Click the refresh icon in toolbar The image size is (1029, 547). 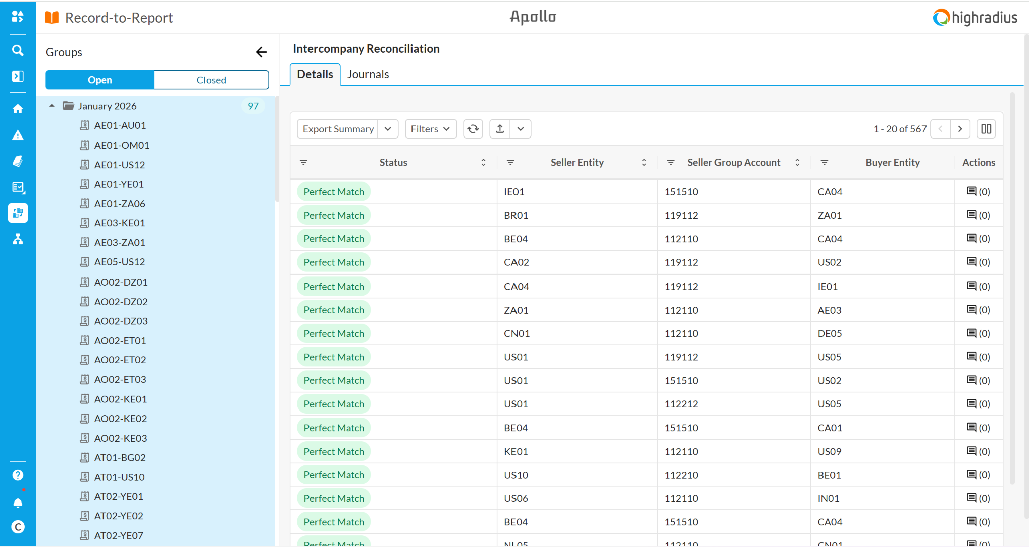coord(473,129)
